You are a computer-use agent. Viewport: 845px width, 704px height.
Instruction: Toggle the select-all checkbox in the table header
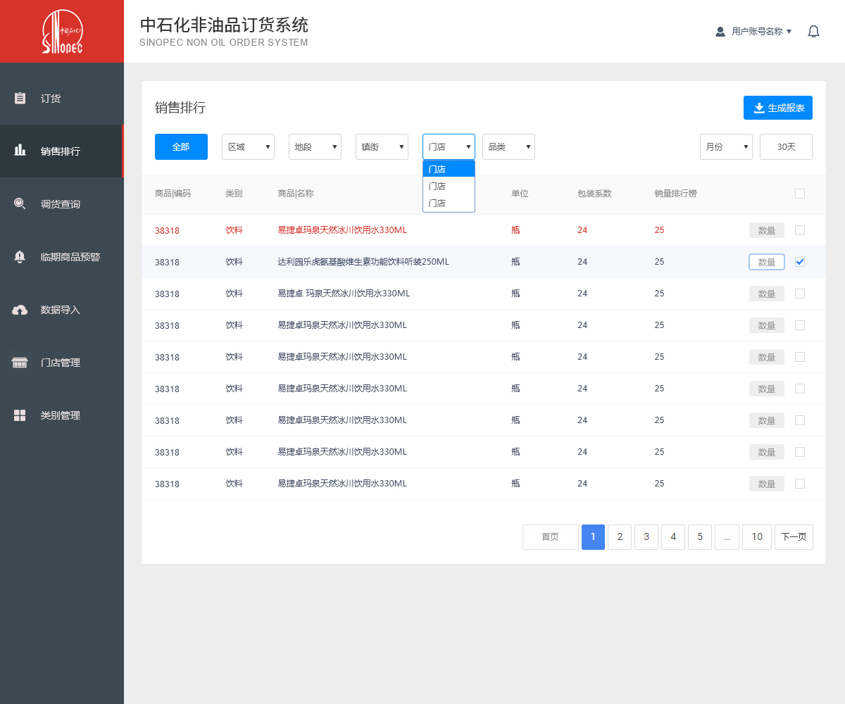point(800,194)
